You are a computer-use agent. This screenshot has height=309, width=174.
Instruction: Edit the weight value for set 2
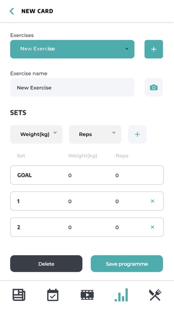[70, 227]
